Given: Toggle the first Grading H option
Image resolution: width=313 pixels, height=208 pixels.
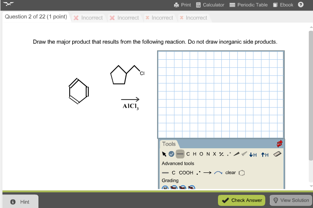Looking at the screenshot, I should [165, 187].
